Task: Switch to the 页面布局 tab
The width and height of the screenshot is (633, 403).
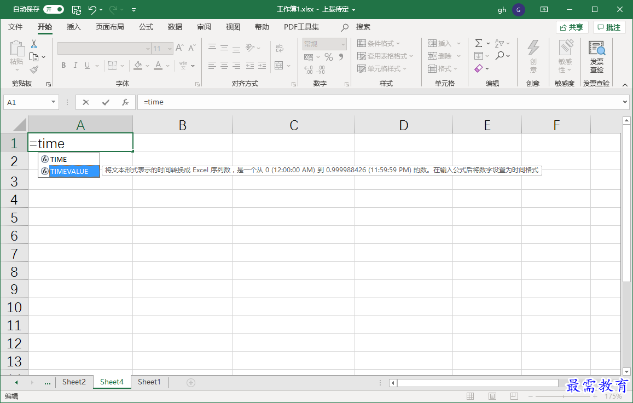Action: point(110,27)
